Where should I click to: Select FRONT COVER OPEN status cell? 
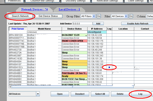coord(75,41)
